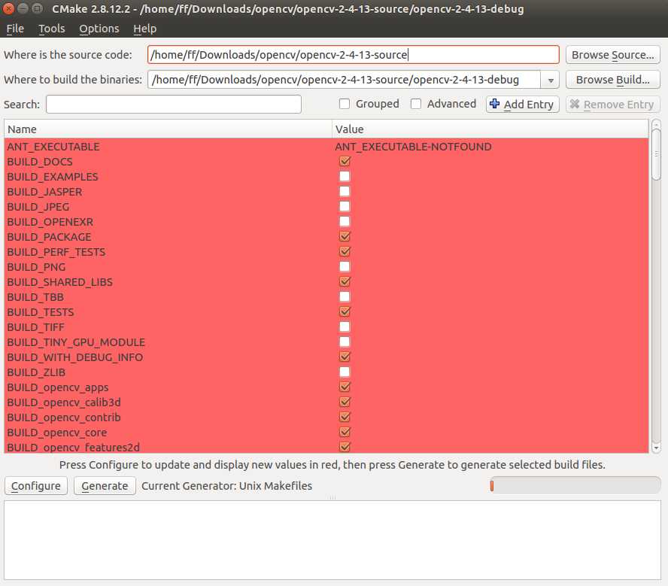This screenshot has height=586, width=668.
Task: Uncheck the BUILD_PACKAGE checkbox
Action: click(x=345, y=237)
